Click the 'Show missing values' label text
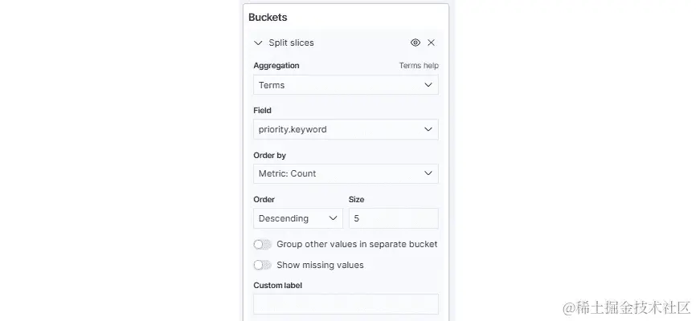This screenshot has width=696, height=321. coord(320,265)
